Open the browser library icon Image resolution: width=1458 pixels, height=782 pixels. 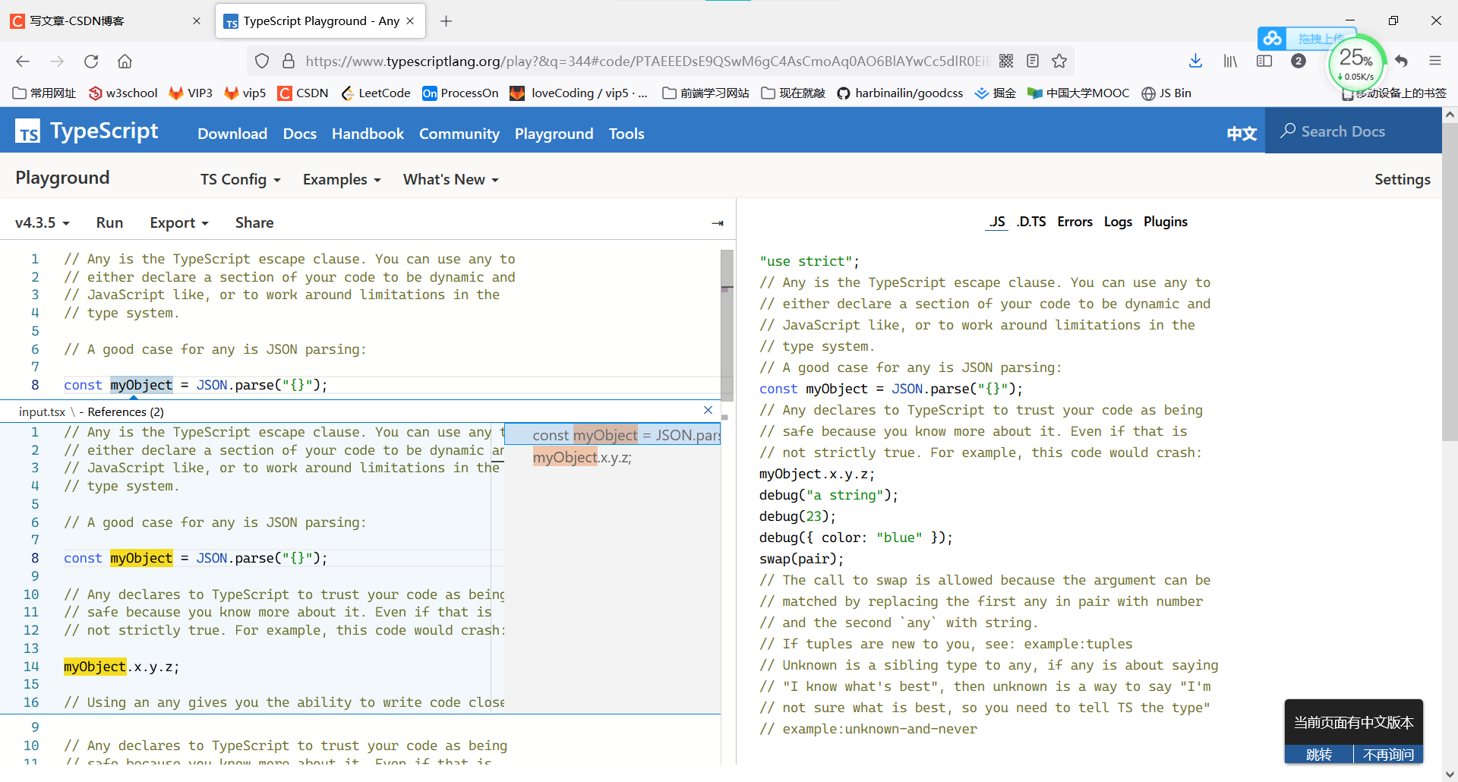coord(1230,61)
